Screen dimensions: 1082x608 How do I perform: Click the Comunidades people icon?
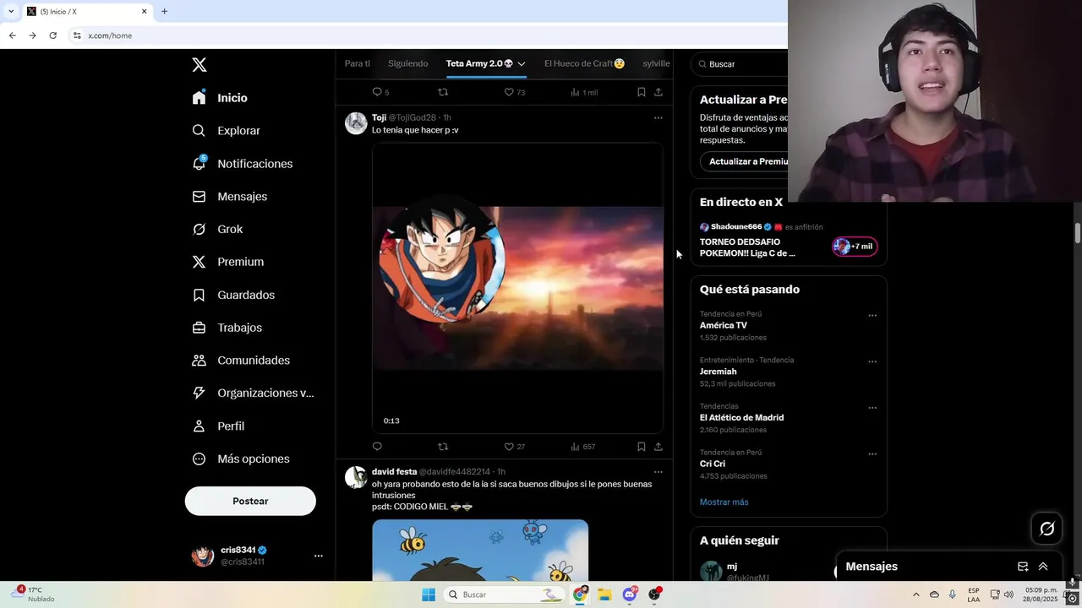(199, 360)
